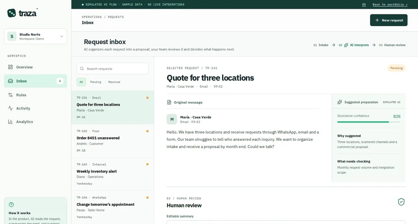Click the AI interprets sparkle icon
The width and height of the screenshot is (418, 224).
tap(346, 45)
